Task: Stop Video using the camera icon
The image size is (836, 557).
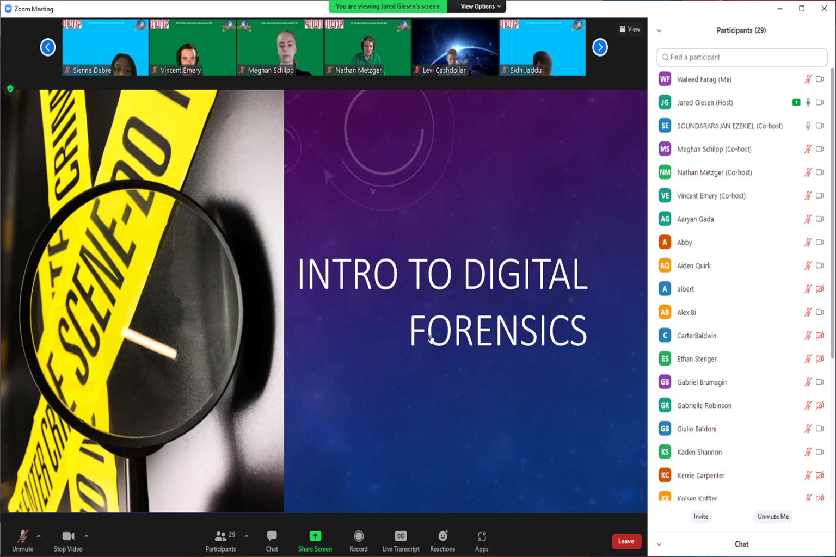Action: pos(68,536)
